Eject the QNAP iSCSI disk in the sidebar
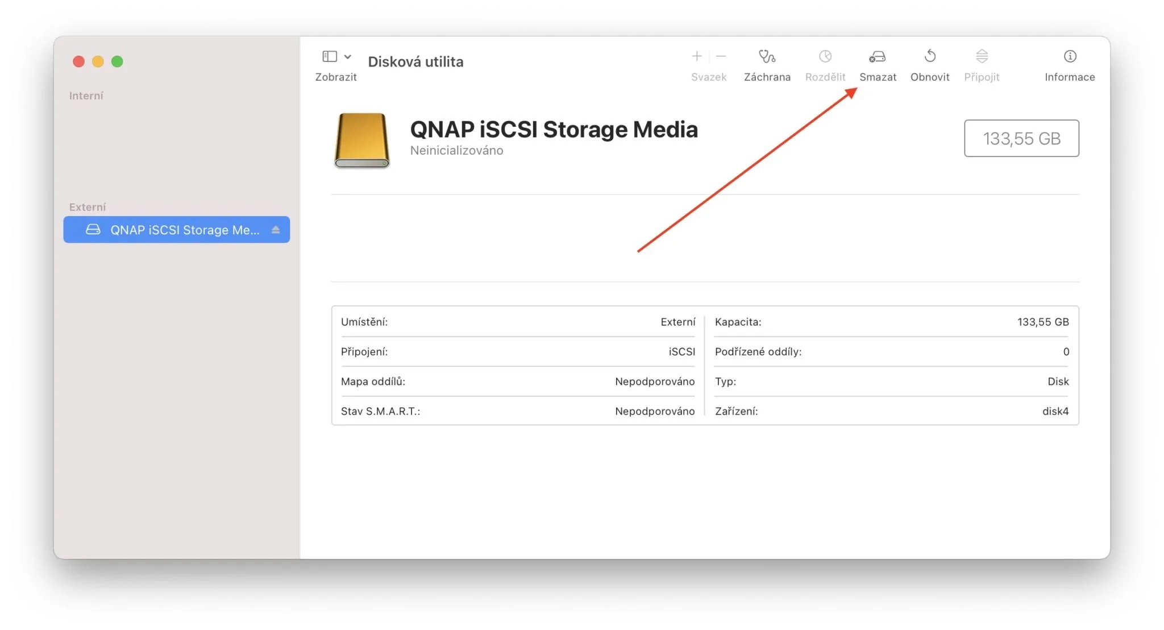 click(276, 230)
